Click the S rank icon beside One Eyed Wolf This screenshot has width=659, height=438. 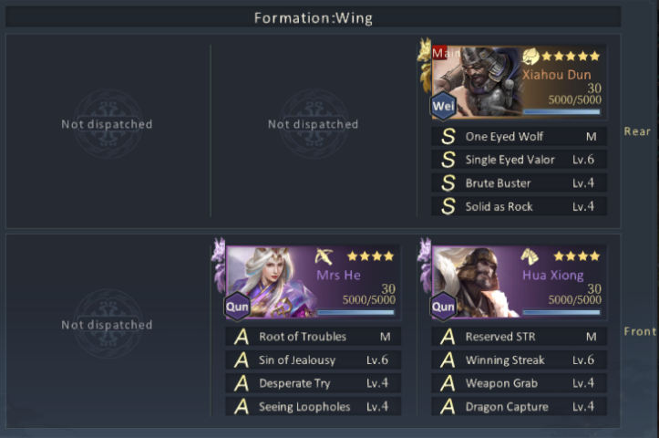click(x=448, y=136)
